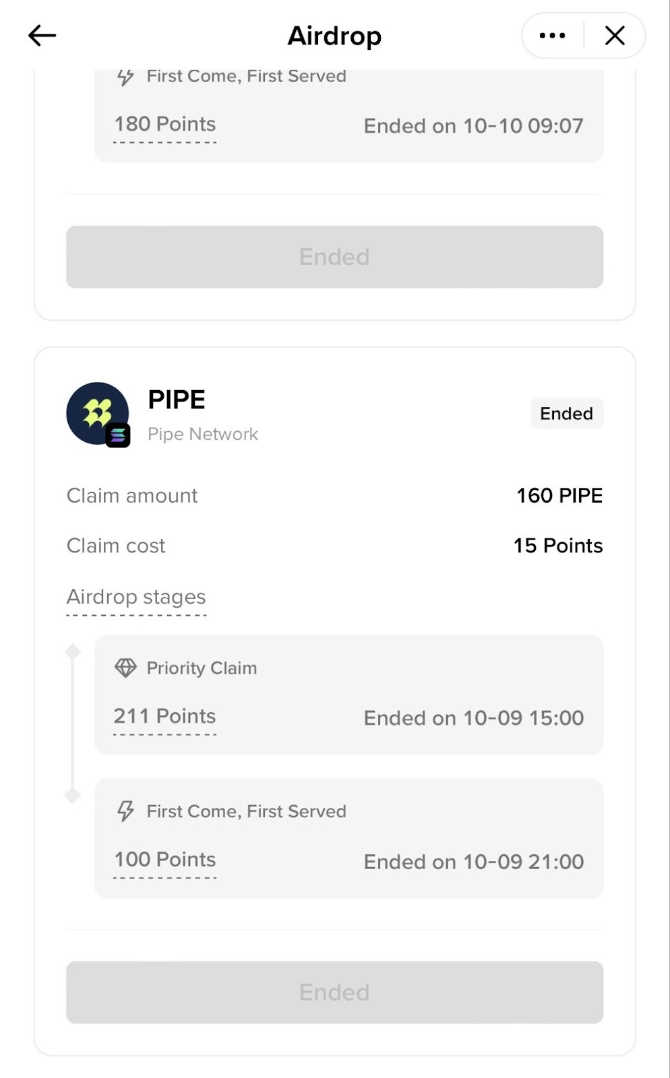
Task: Tap the Ended status badge beside PIPE
Action: (x=566, y=414)
